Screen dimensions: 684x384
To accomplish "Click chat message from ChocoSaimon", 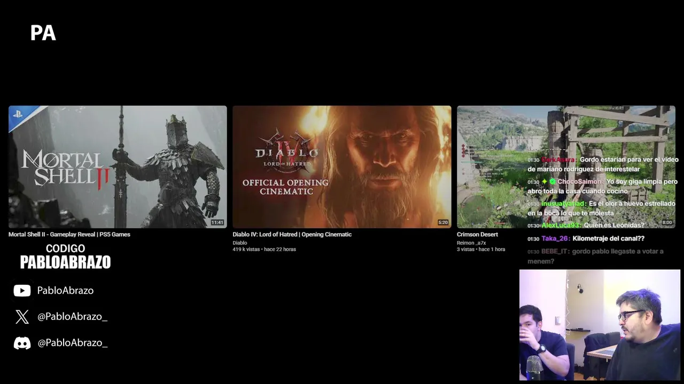I will click(x=603, y=186).
